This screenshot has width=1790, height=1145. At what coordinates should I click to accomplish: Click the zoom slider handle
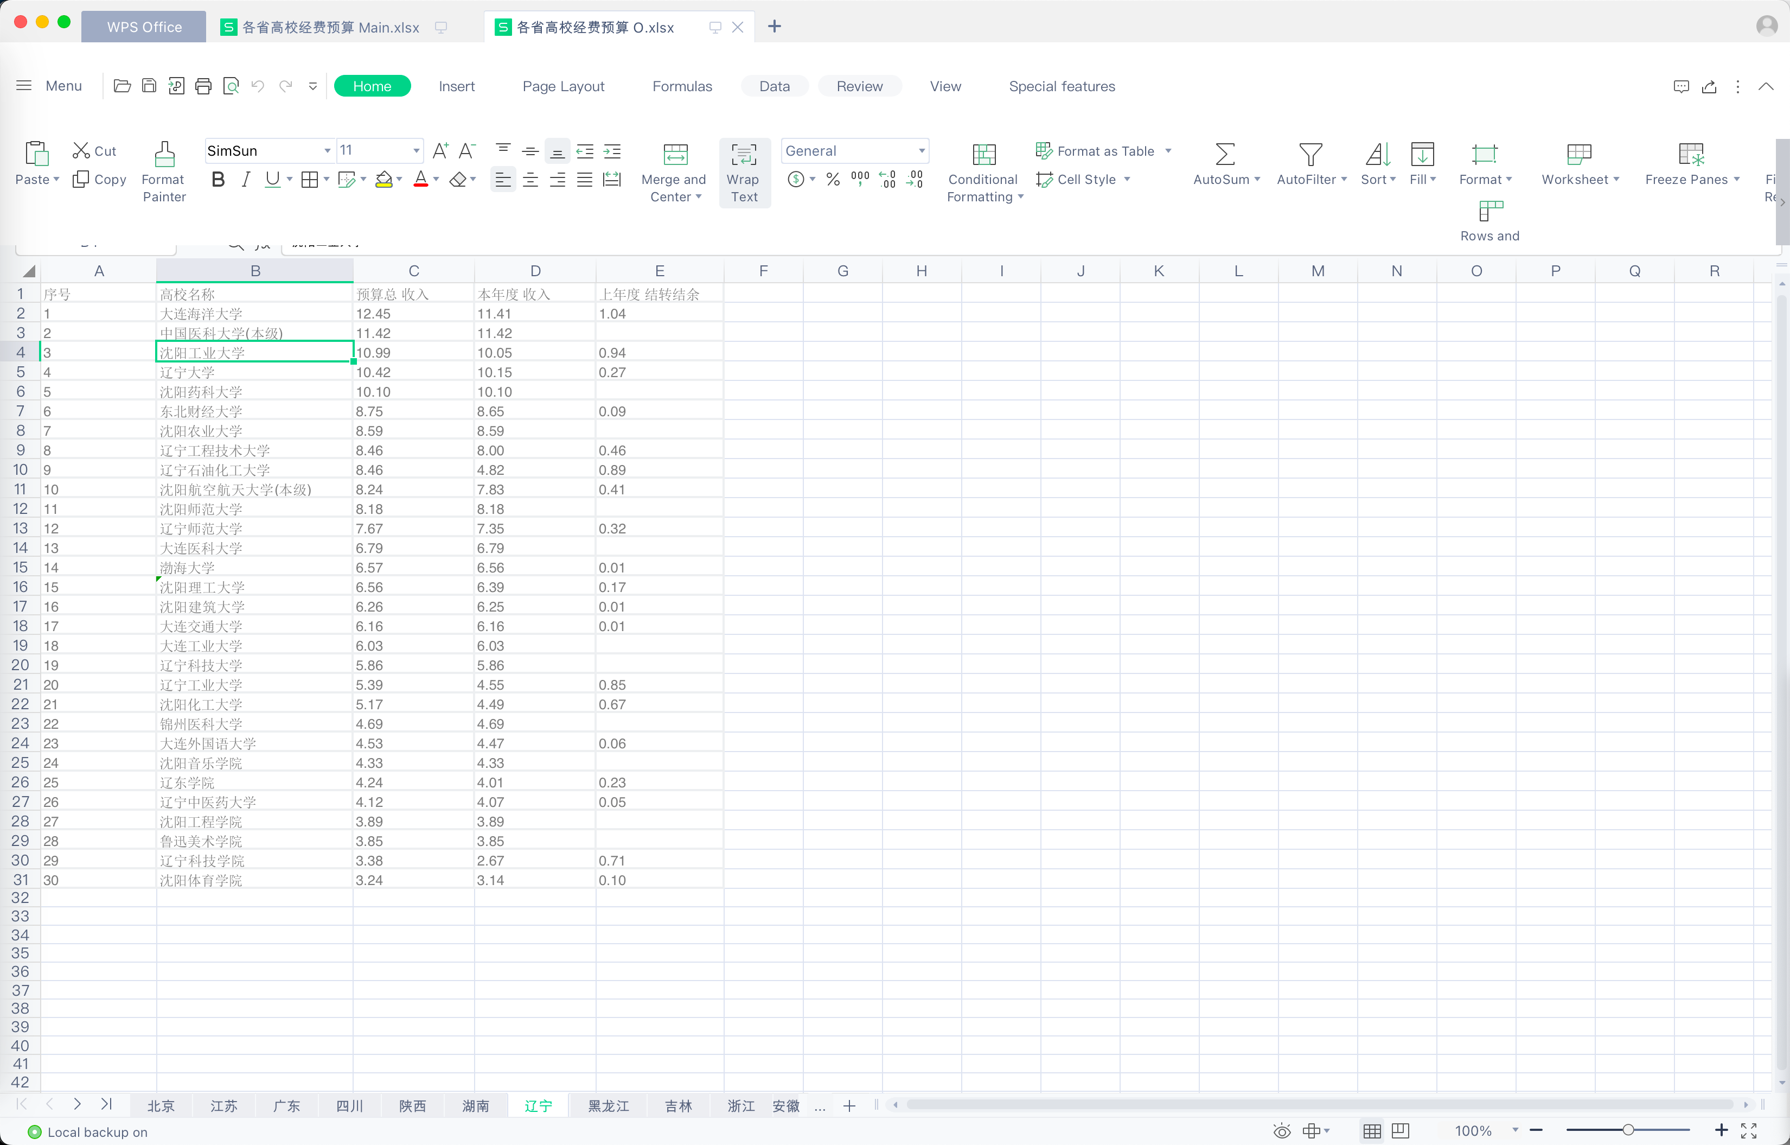(1628, 1130)
